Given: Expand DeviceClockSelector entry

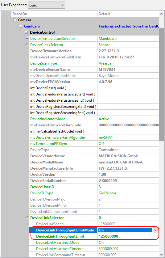Looking at the screenshot, I should [27, 45].
